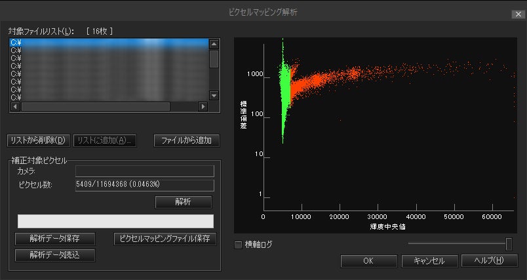Screen dimensions: 527x280
Task: Click the ピクセル数 value field
Action: [x=144, y=185]
